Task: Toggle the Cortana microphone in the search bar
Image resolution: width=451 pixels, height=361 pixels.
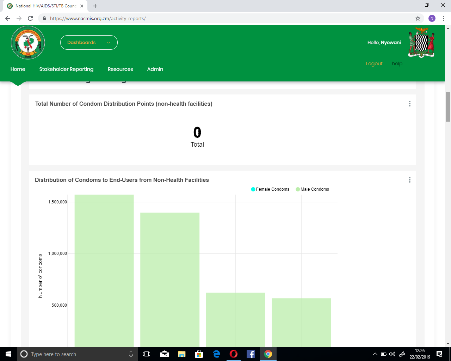Action: tap(131, 354)
